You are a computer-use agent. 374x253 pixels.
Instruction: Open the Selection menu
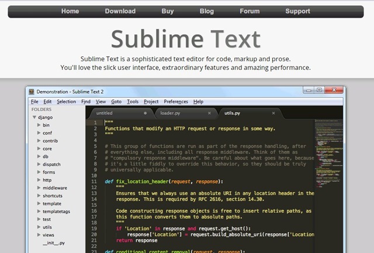click(66, 101)
